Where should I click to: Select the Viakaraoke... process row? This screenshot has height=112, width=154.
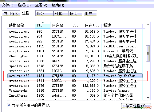(x=75, y=90)
